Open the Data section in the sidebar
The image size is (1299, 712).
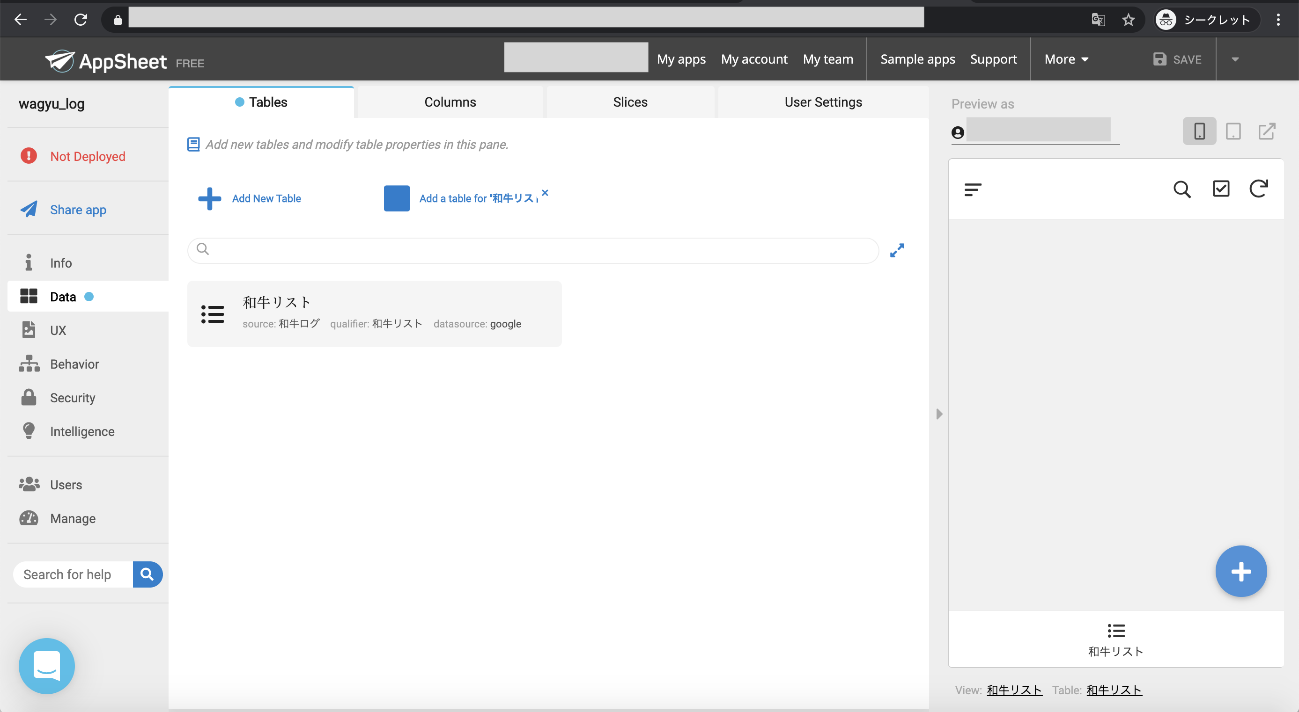(x=63, y=296)
